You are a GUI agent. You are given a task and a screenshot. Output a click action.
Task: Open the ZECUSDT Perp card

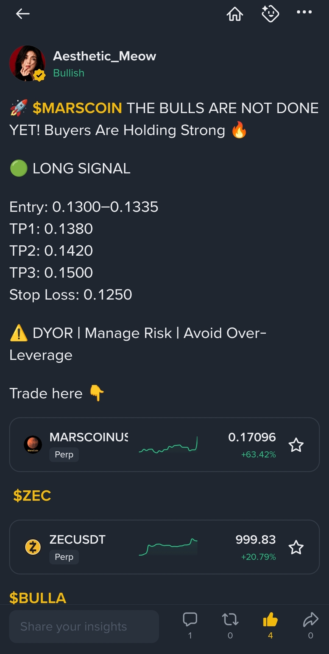coord(164,547)
